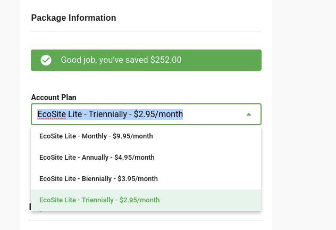Click the blank gray area right of form

point(304,115)
